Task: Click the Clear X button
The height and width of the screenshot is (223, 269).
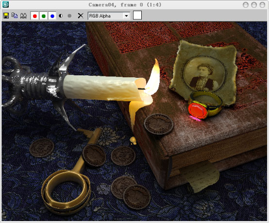Action: [x=81, y=16]
